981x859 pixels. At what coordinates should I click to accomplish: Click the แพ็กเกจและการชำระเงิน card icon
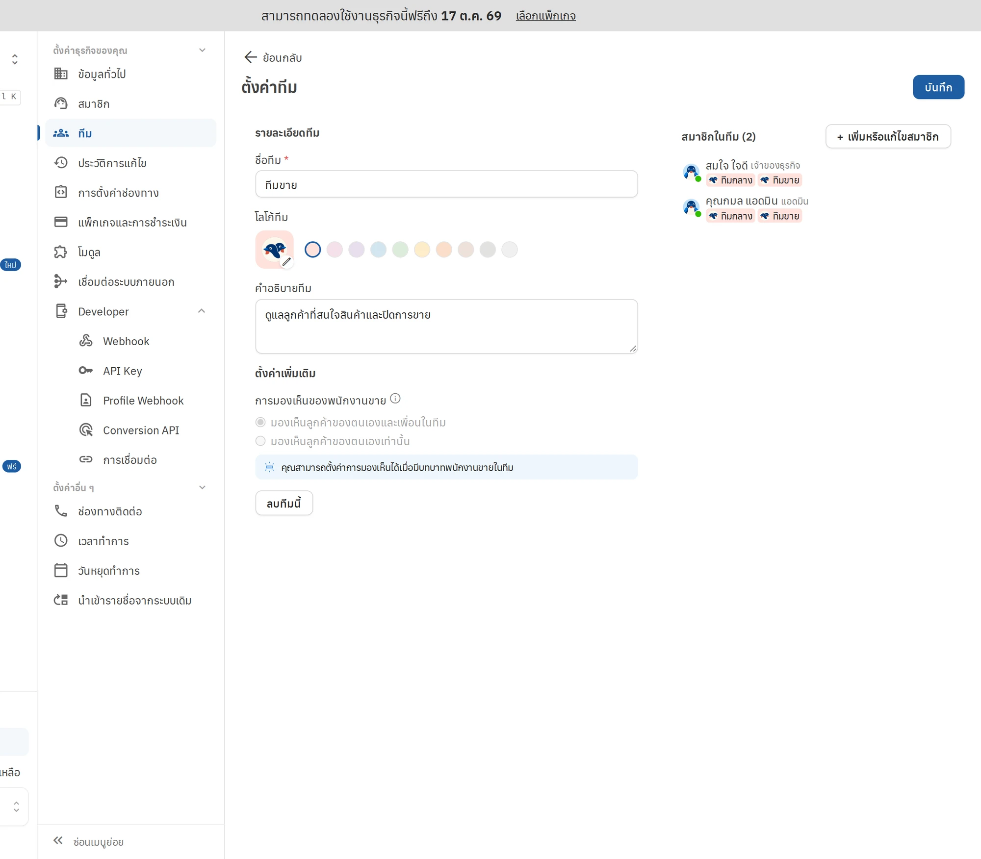[61, 222]
